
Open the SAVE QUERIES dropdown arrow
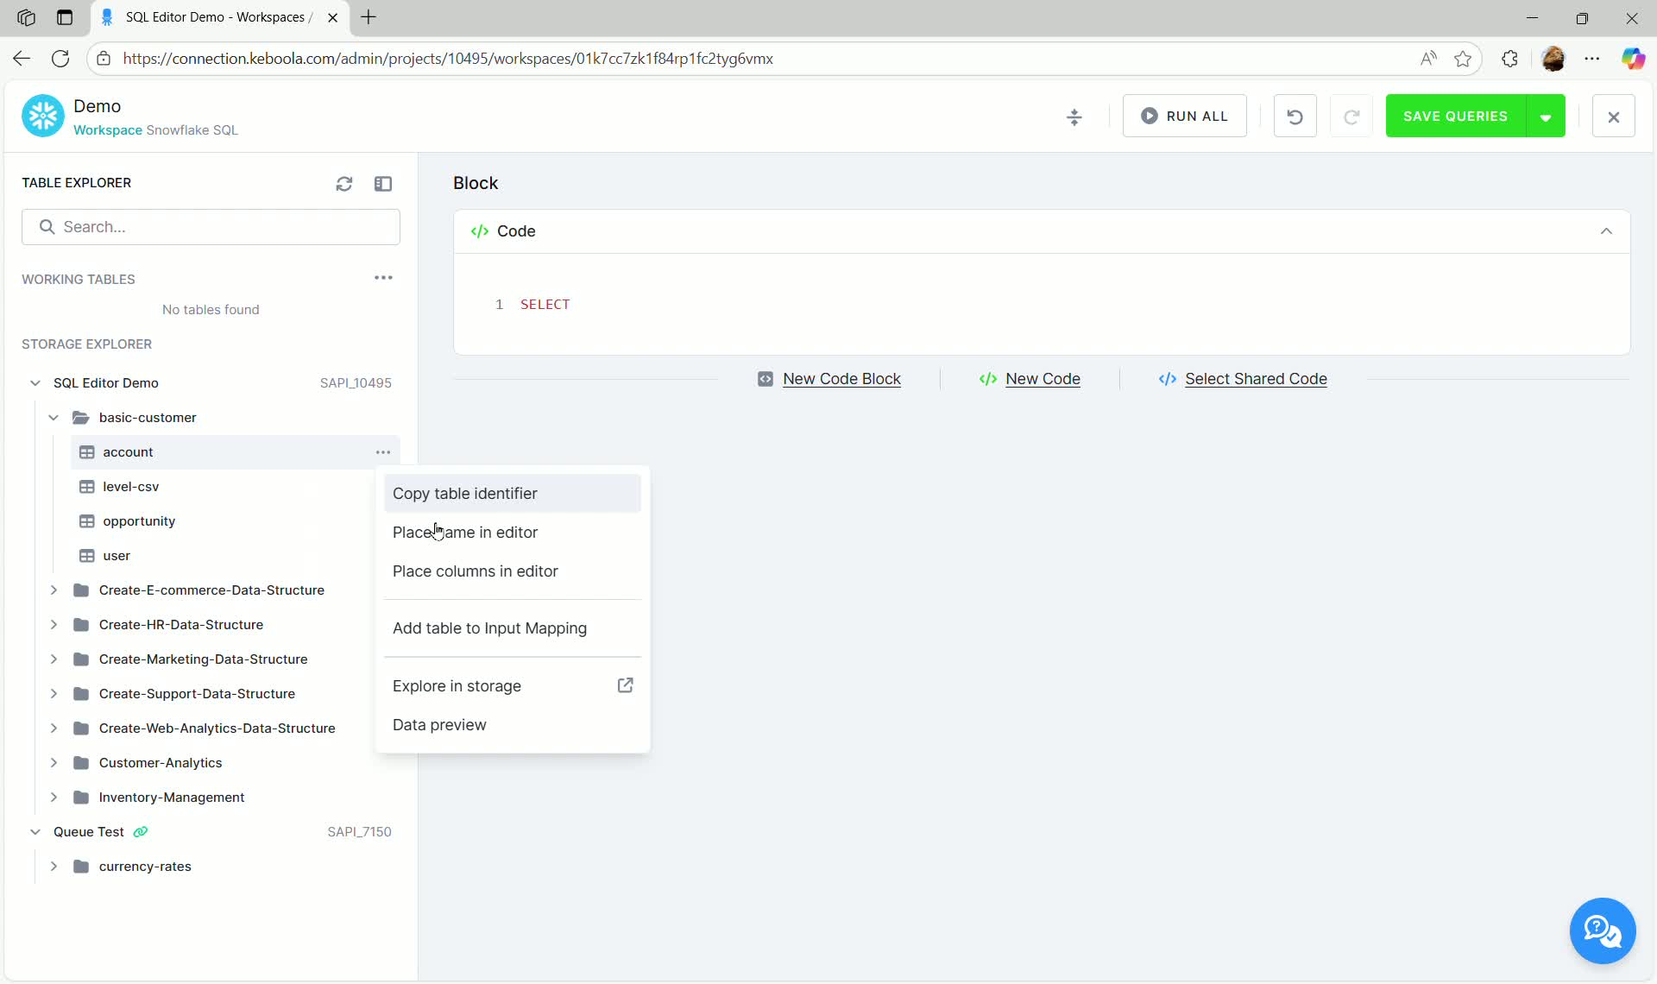pos(1547,116)
